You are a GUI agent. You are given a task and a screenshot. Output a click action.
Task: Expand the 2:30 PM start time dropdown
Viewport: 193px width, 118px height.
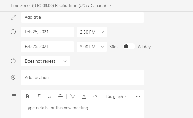[92, 32]
